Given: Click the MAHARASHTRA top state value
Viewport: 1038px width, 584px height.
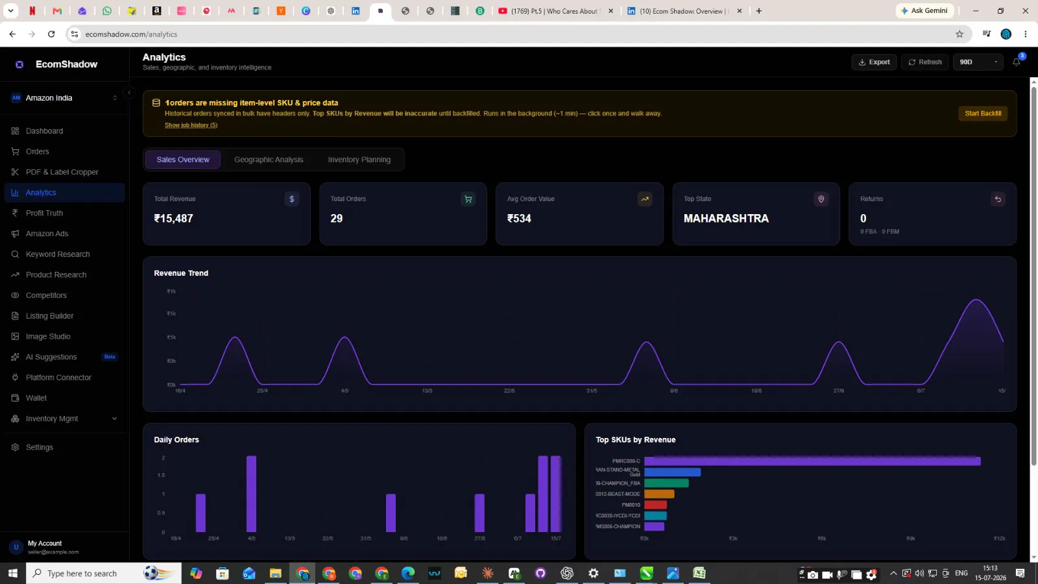Looking at the screenshot, I should point(726,219).
